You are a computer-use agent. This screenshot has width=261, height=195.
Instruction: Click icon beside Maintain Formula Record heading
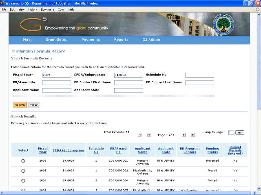coord(13,51)
